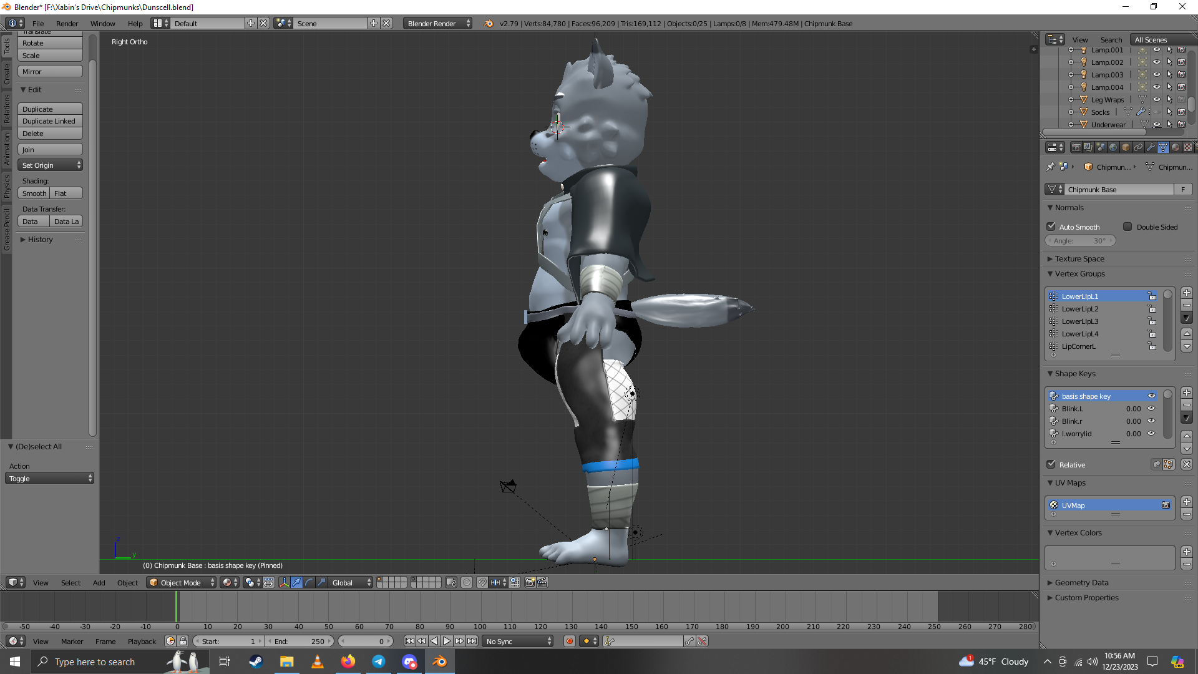Image resolution: width=1198 pixels, height=674 pixels.
Task: Open the World properties tab (globe)
Action: coord(1113,147)
